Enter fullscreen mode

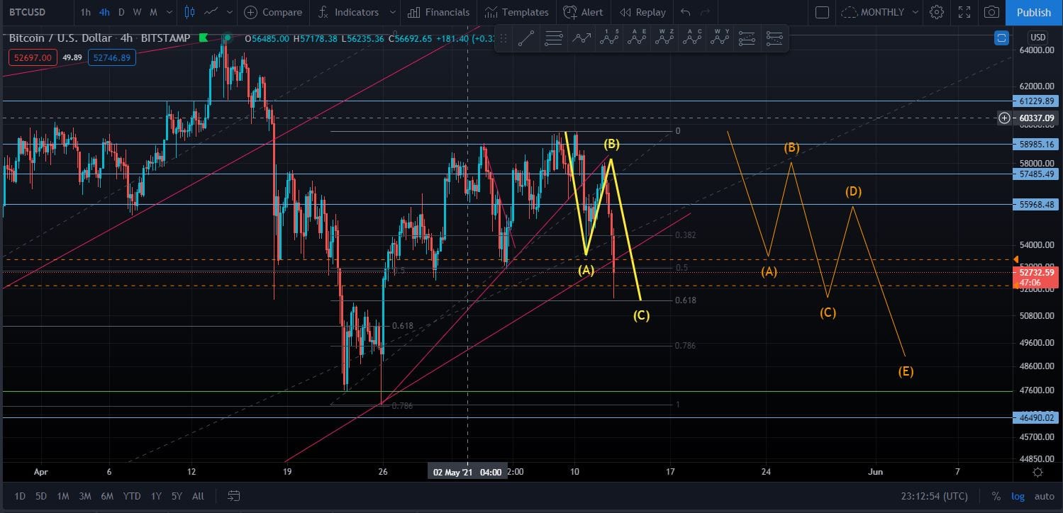pos(964,12)
